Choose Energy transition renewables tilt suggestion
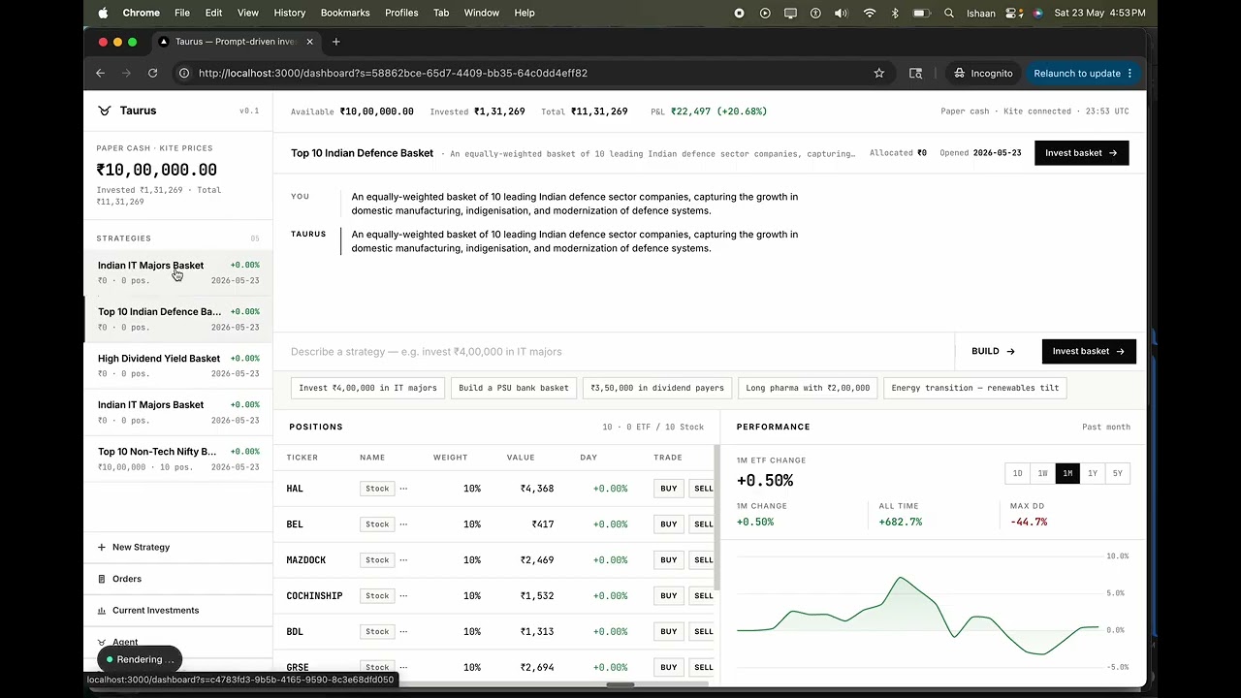1241x698 pixels. coord(975,388)
